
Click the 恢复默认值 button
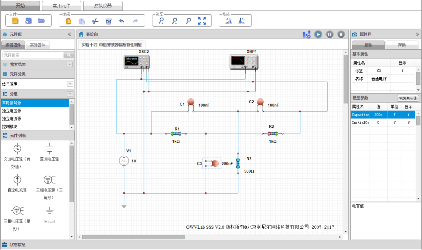(x=408, y=98)
